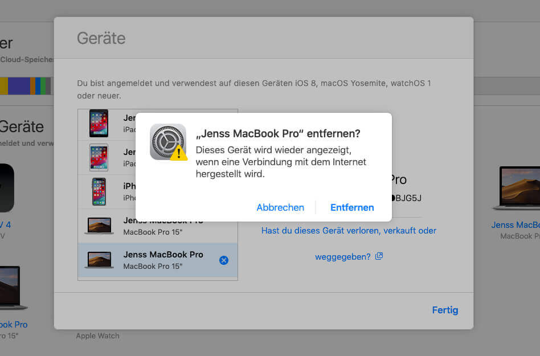
Task: Open the external-link icon after "weggegeben?"
Action: (x=379, y=256)
